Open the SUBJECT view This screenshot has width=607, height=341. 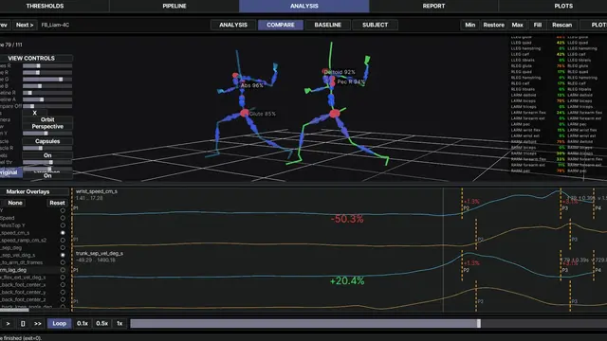[375, 25]
